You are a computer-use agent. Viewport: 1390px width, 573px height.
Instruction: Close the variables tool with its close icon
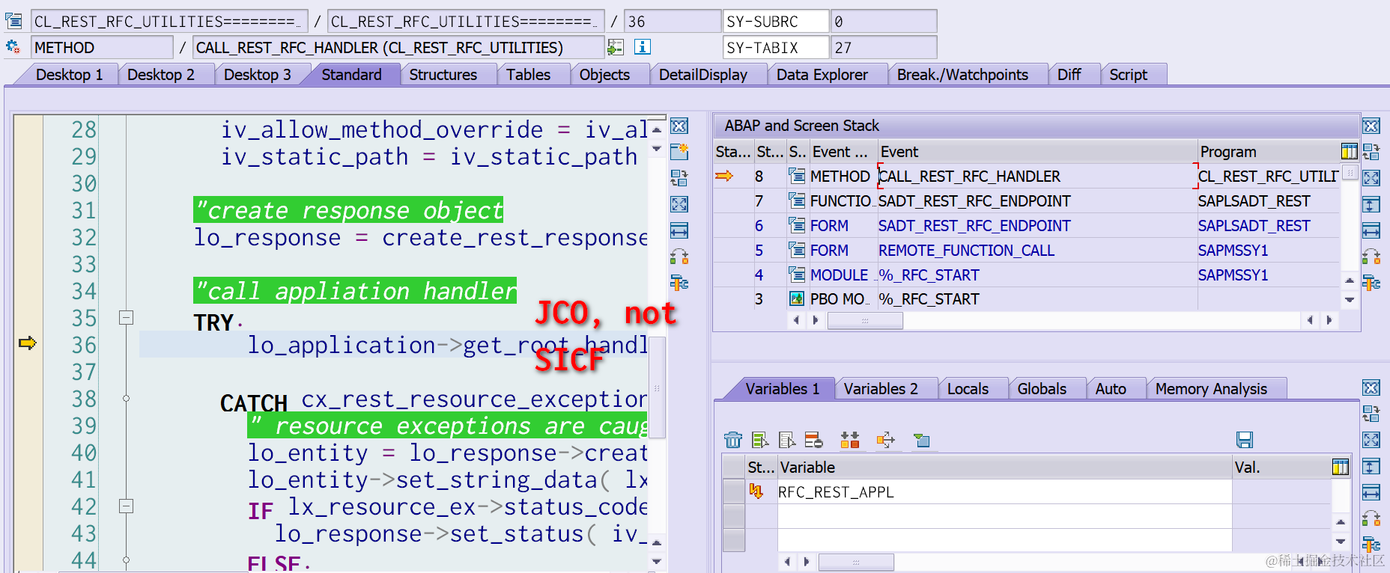pos(1371,387)
